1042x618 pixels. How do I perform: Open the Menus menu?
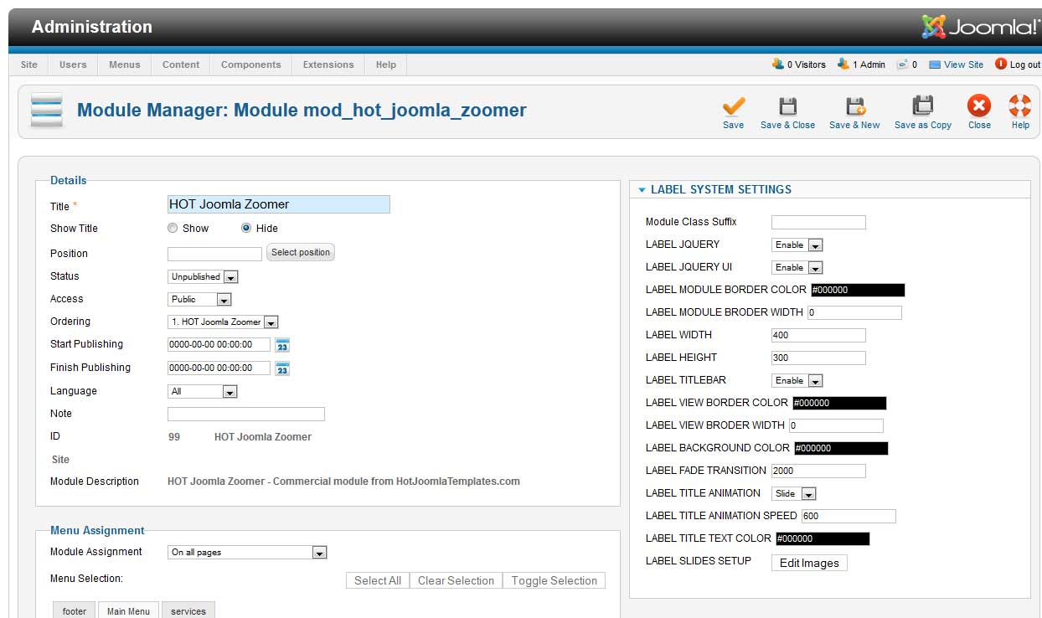(x=125, y=64)
